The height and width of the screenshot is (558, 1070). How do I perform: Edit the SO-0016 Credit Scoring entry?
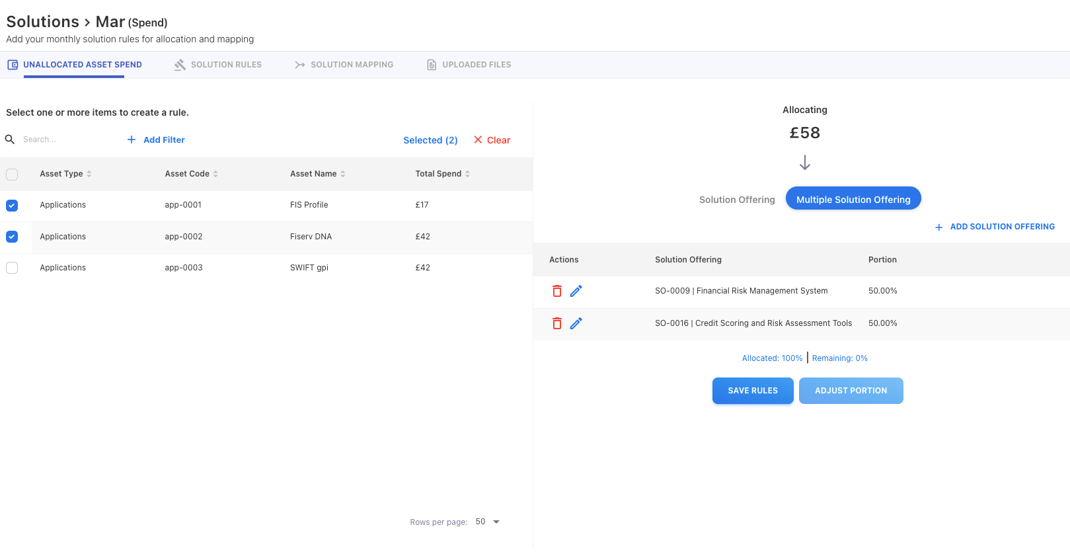(x=576, y=323)
